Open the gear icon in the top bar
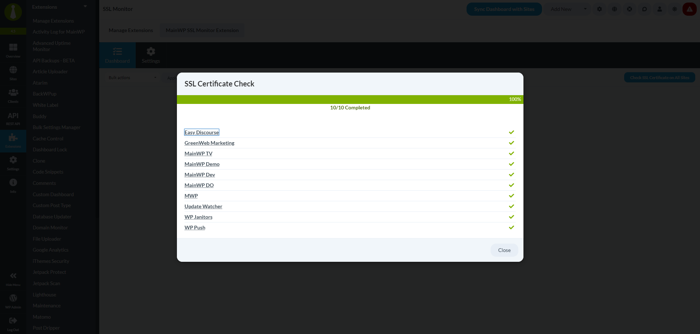 [x=599, y=9]
